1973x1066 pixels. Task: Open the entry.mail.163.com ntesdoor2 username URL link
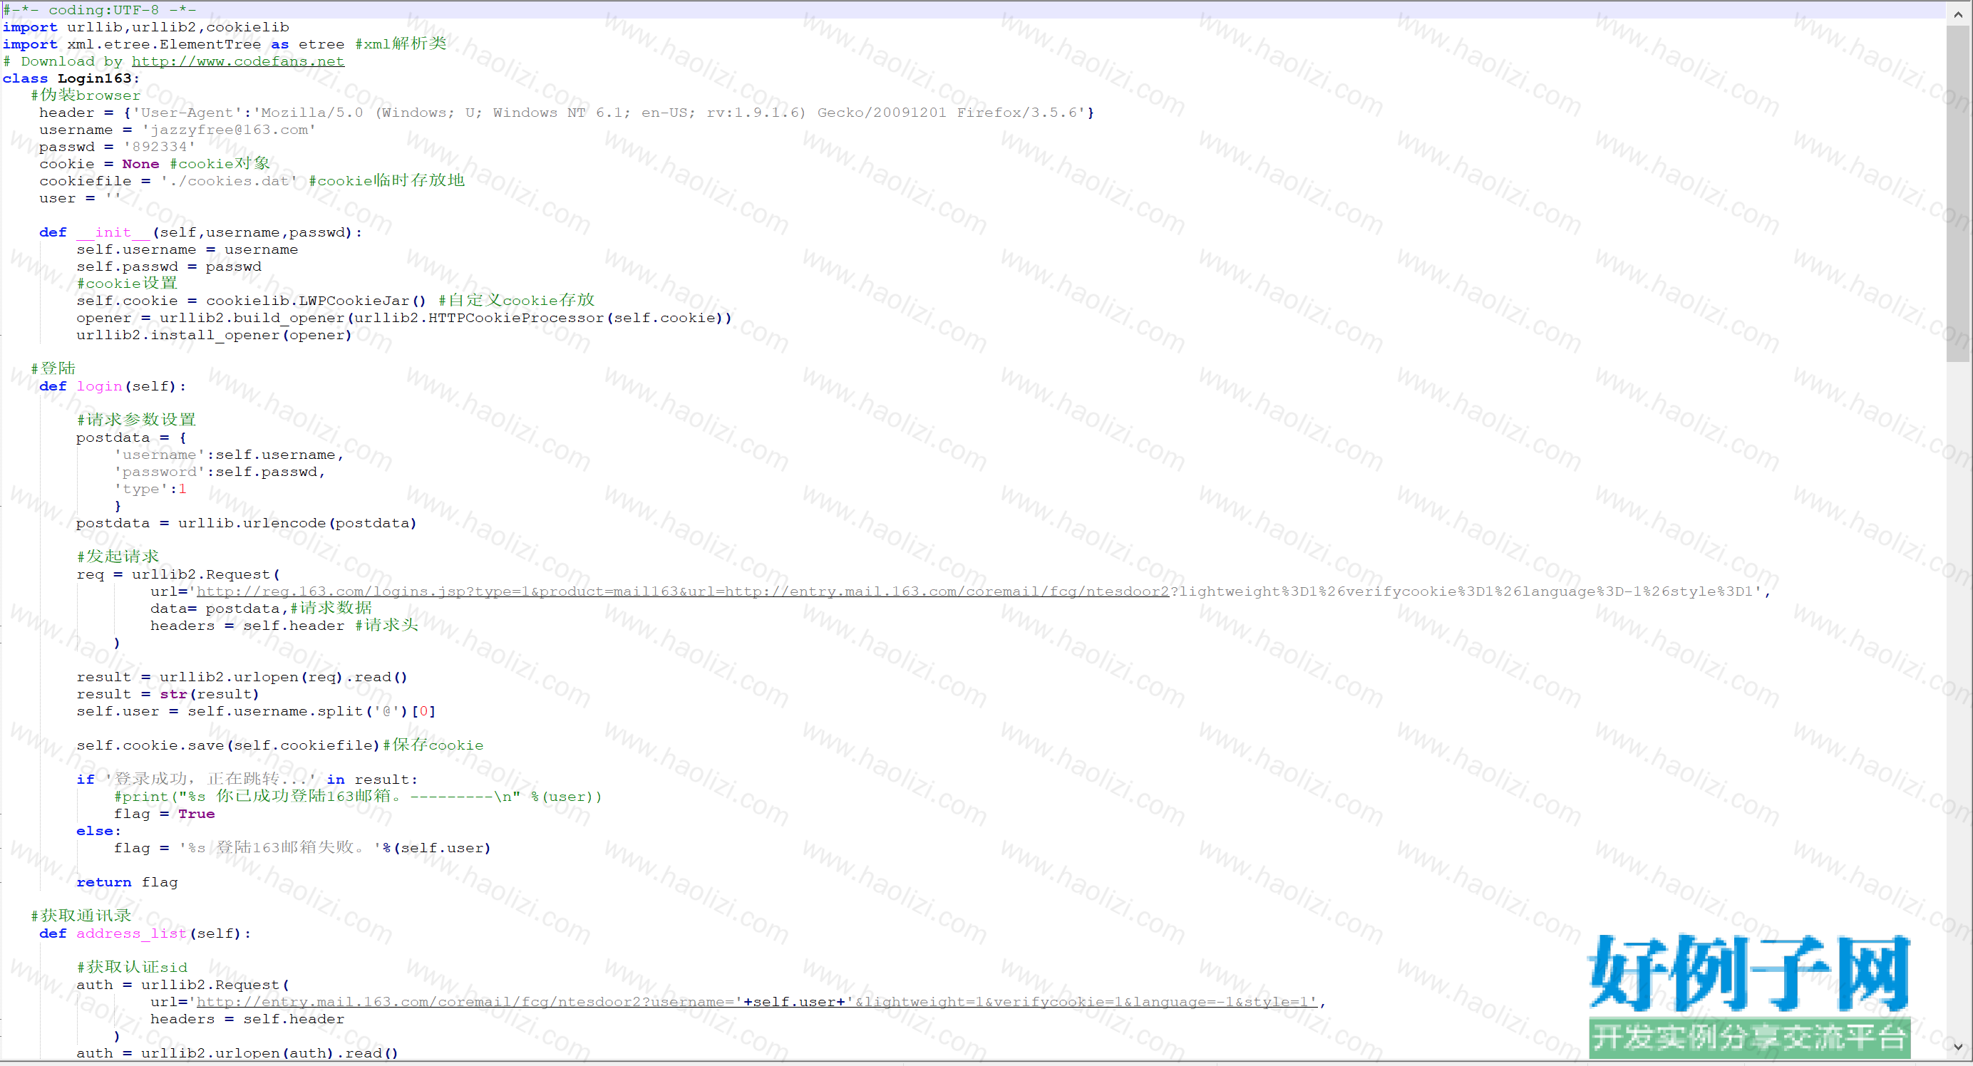[757, 1002]
